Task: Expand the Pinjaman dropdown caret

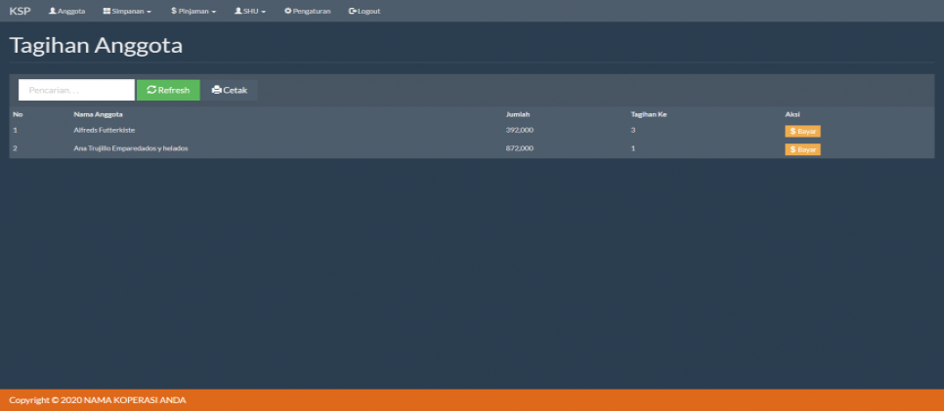Action: tap(214, 12)
